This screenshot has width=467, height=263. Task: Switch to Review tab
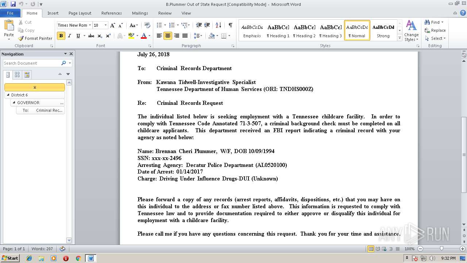point(165,13)
